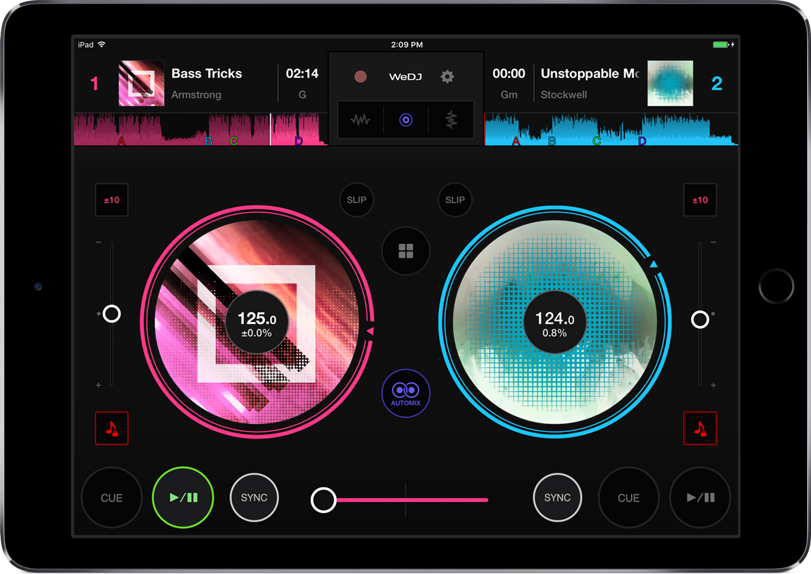Select the jog wheel view tab
Screen dimensions: 811x574
tap(406, 119)
